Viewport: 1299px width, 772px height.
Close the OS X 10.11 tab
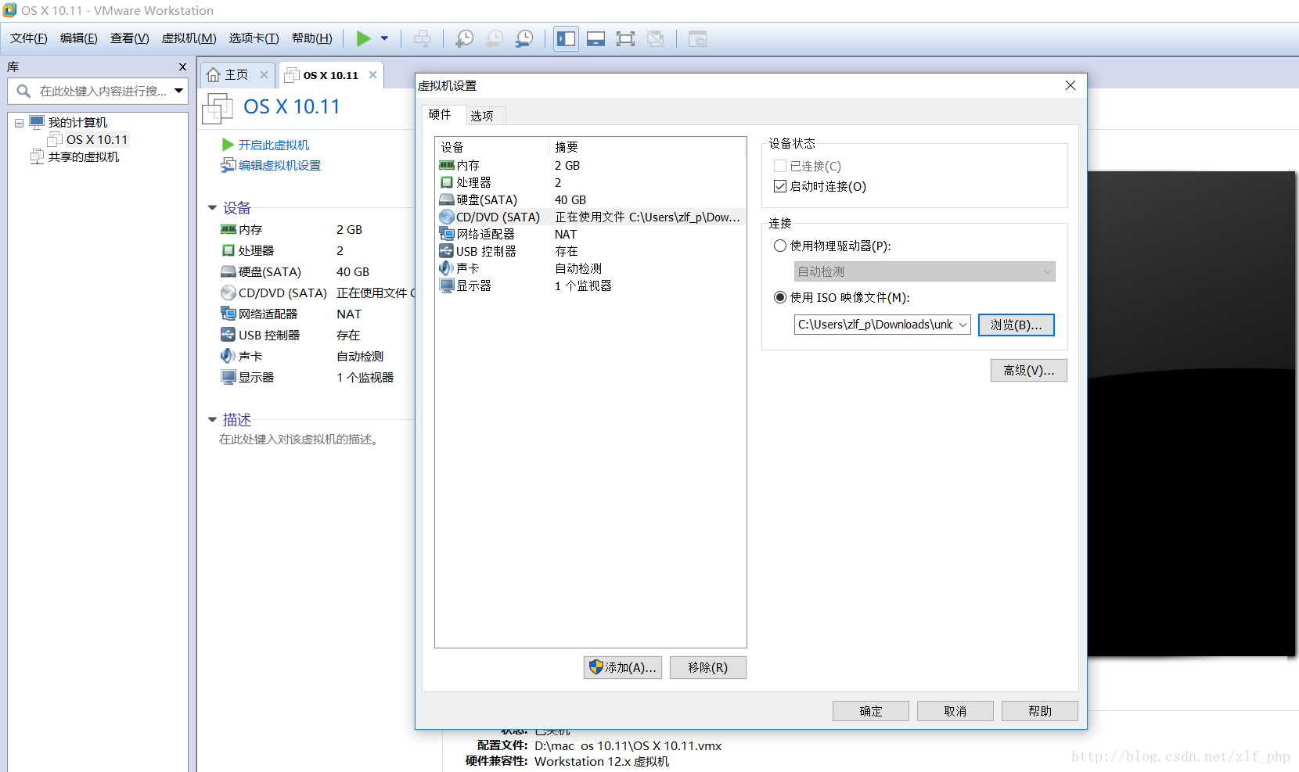(372, 75)
